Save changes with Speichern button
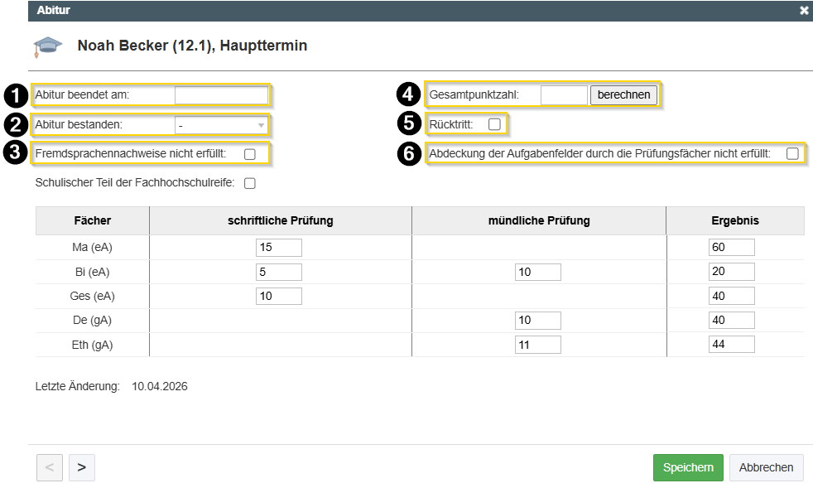813x488 pixels. 687,467
